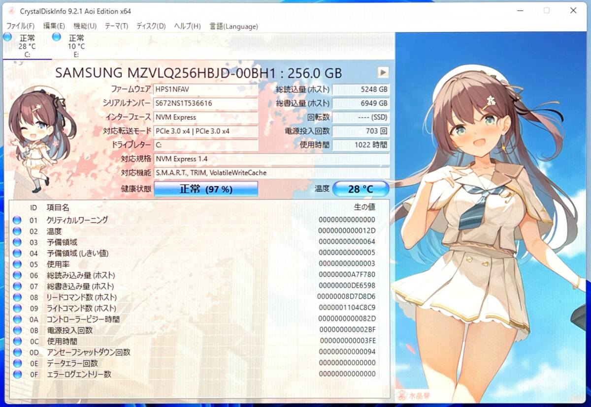This screenshot has height=407, width=591.
Task: Click status orb for ライトコマンド数 (ホスト) row
Action: point(17,308)
